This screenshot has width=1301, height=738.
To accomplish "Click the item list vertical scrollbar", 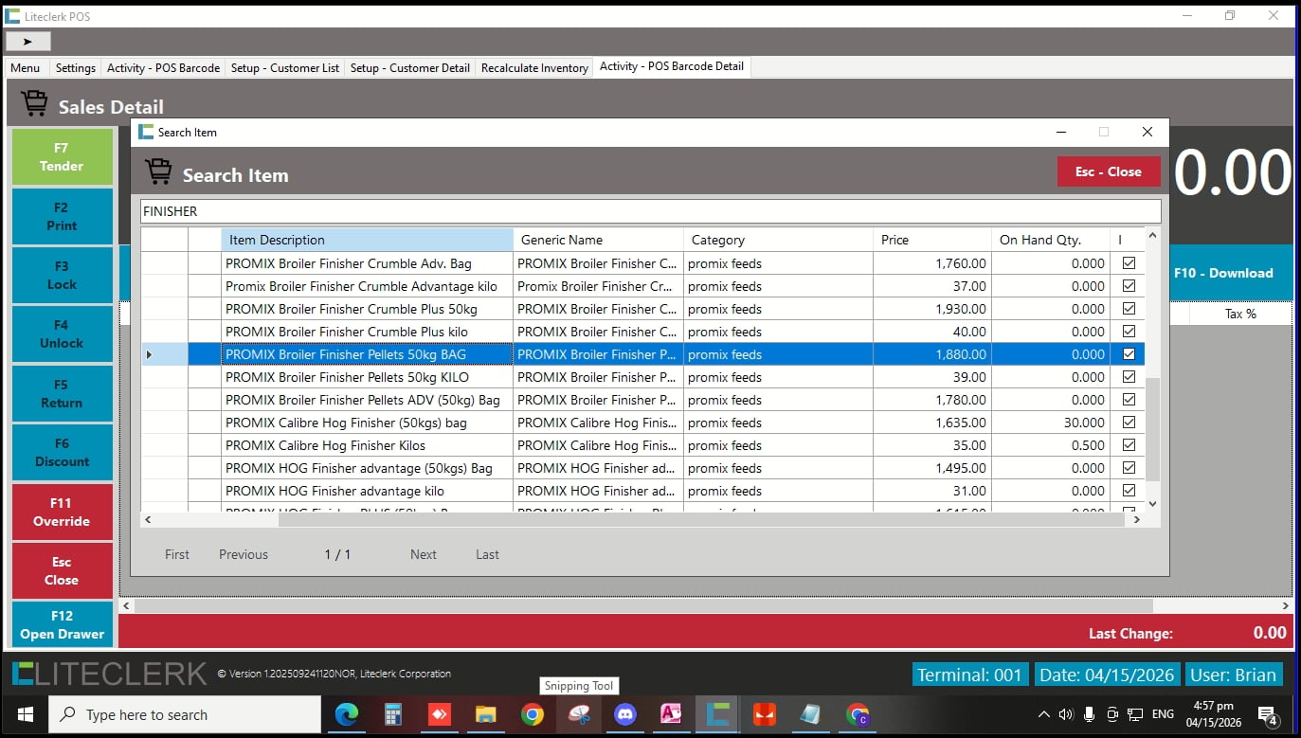I will [x=1152, y=426].
